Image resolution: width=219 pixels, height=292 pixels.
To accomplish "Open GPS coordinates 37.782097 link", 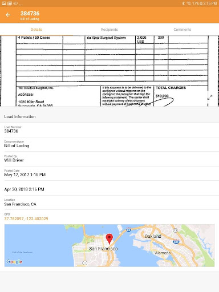I will 26,218.
